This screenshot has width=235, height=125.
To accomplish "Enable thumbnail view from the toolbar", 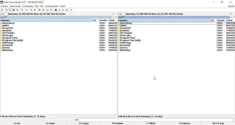I will coord(14,10).
